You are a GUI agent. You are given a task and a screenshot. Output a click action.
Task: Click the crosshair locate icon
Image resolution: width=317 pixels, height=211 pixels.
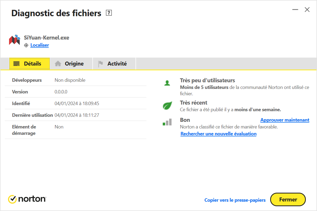click(x=26, y=45)
